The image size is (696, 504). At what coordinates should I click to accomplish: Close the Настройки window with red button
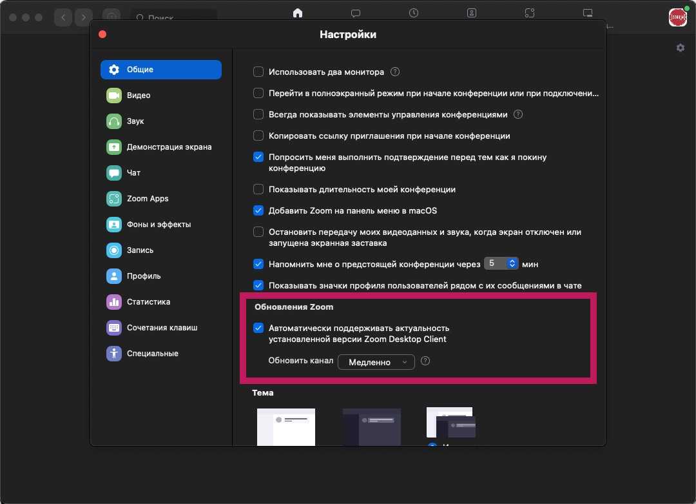click(x=102, y=34)
